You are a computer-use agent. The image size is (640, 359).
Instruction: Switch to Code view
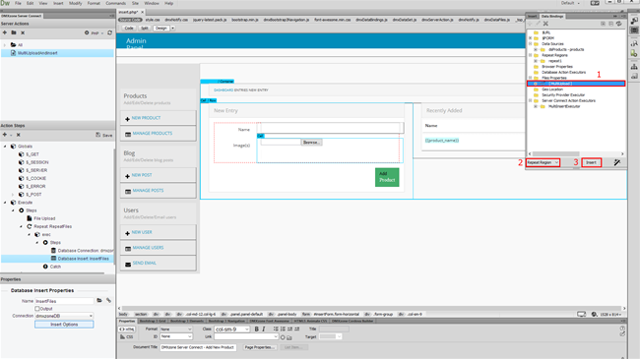(x=129, y=29)
